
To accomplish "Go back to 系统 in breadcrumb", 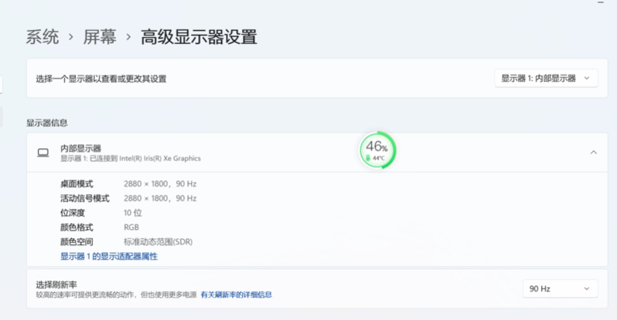I will 43,36.
